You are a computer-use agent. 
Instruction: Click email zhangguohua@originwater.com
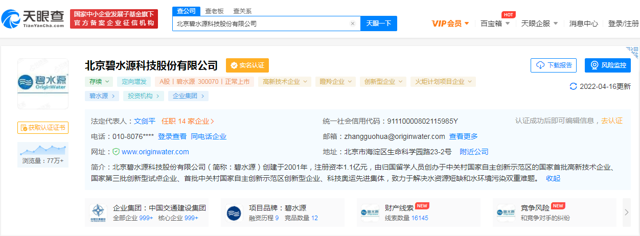(x=395, y=136)
